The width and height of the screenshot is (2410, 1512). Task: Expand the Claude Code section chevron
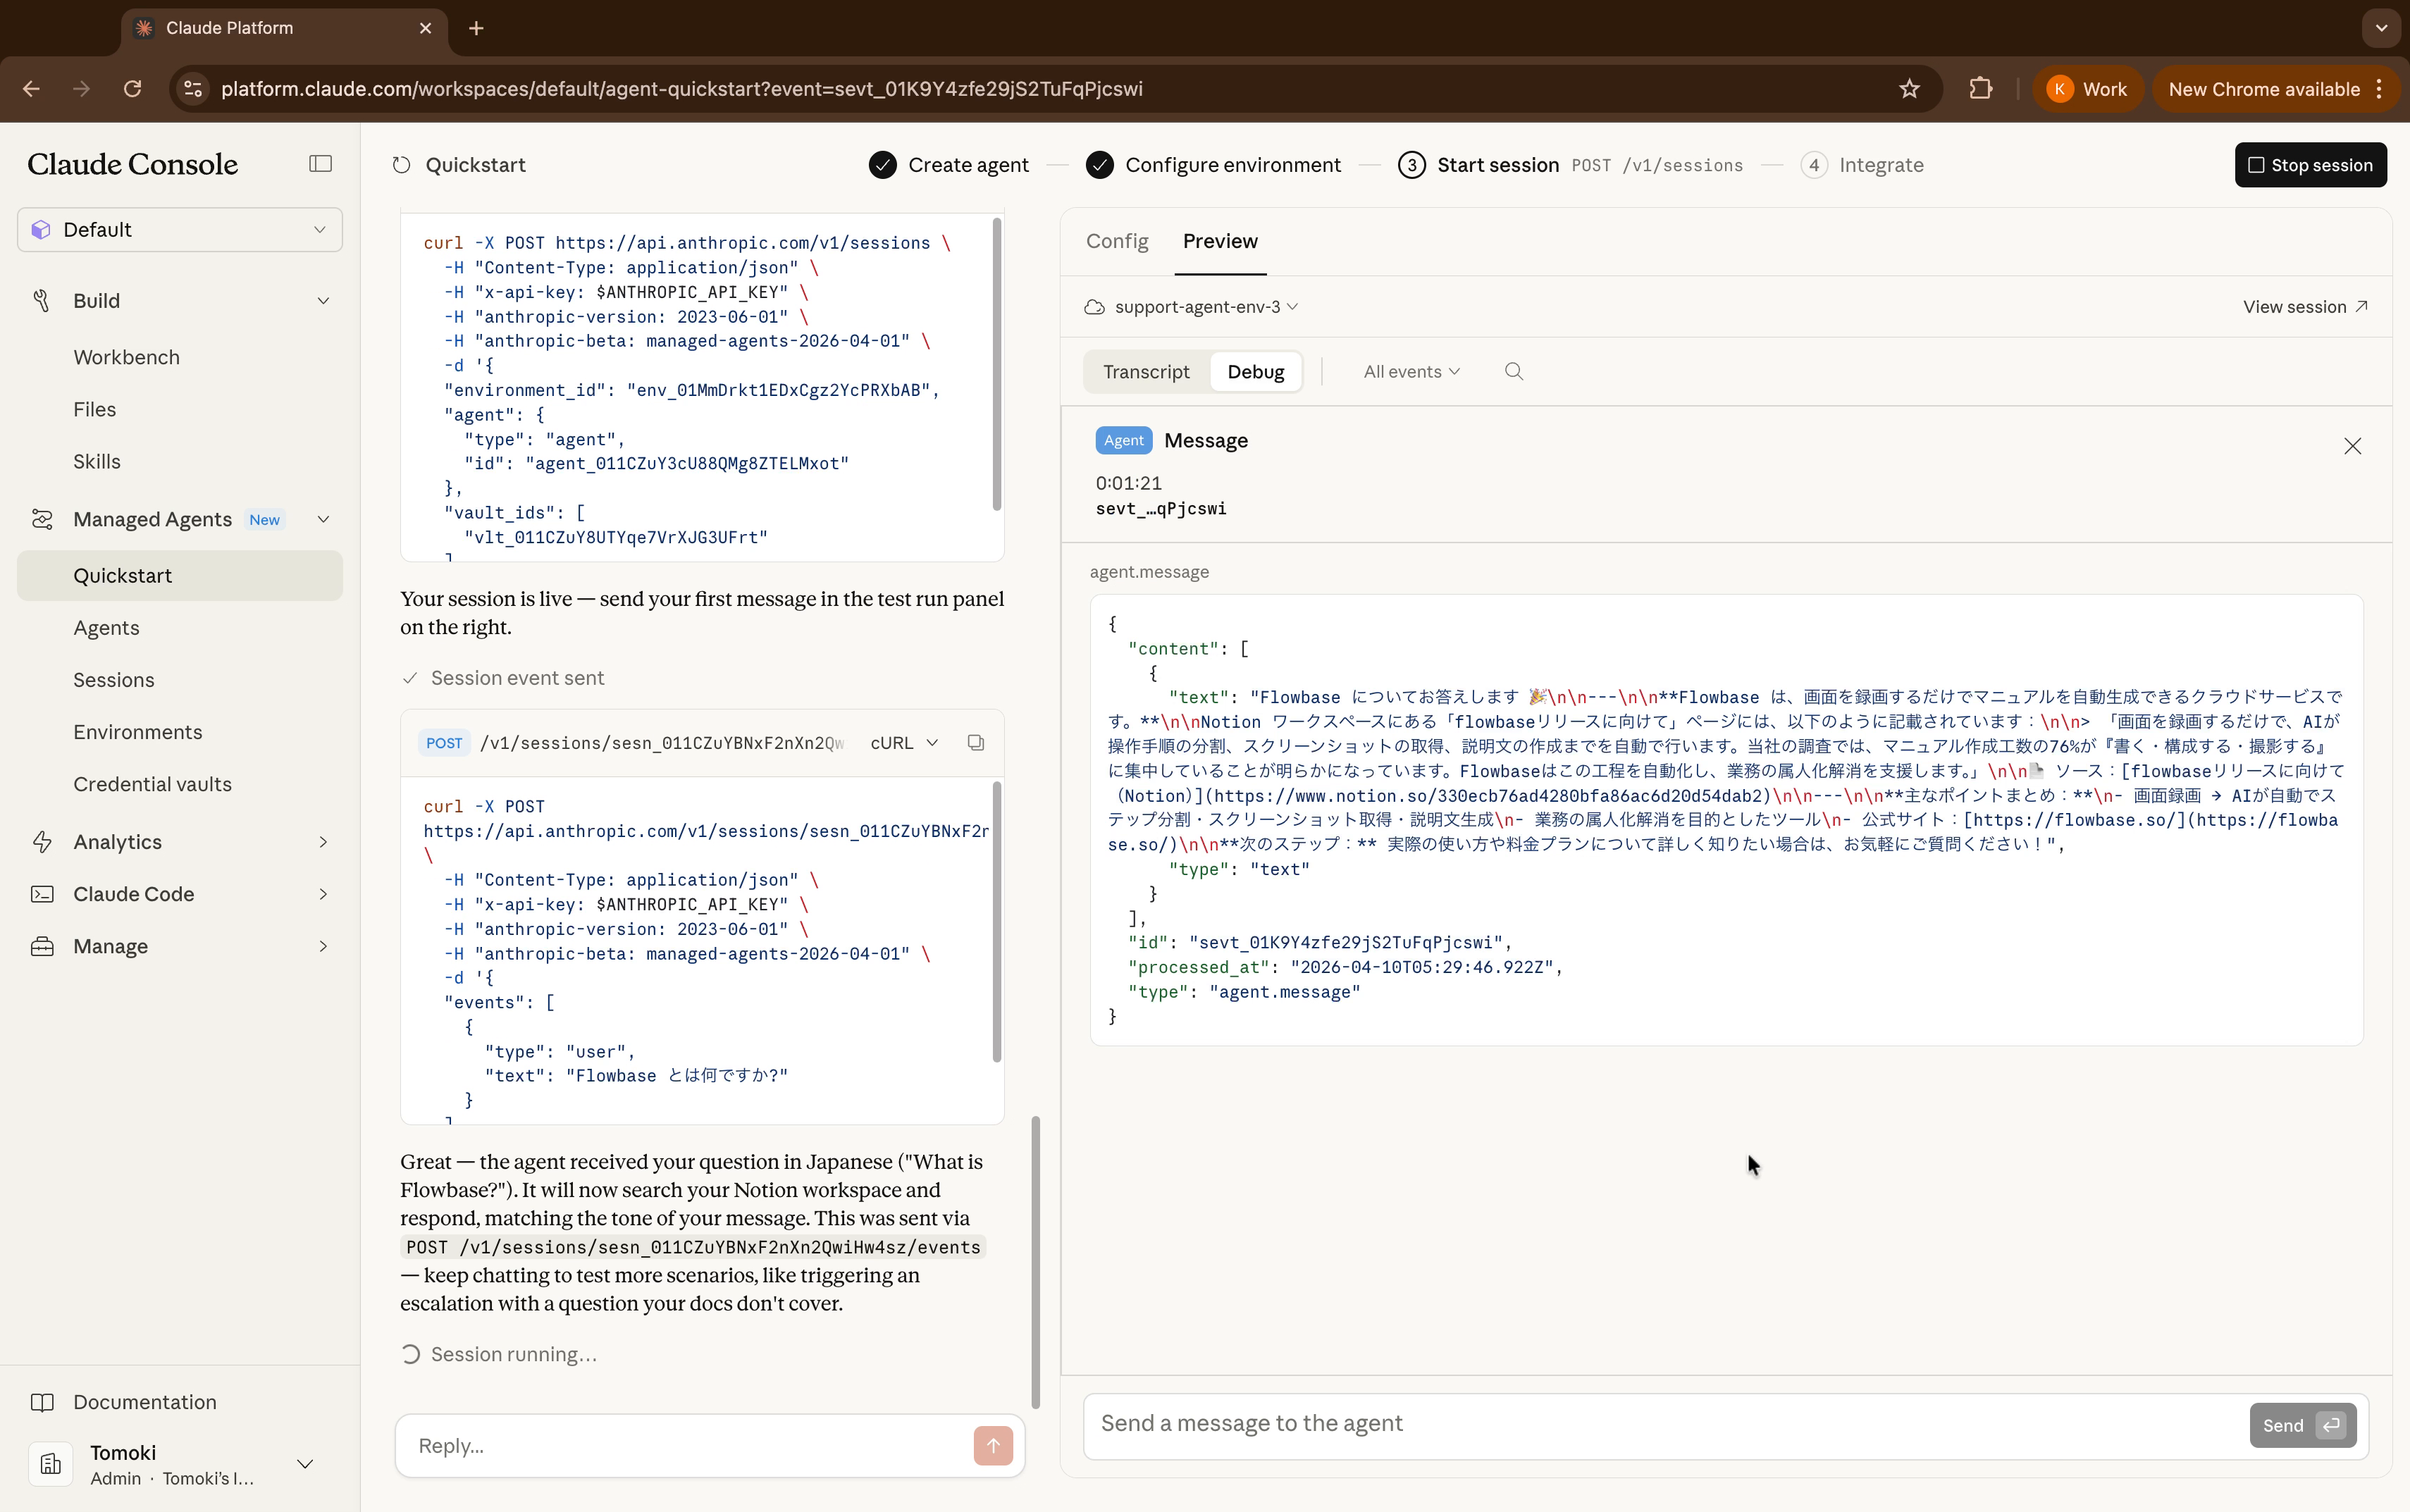coord(323,894)
